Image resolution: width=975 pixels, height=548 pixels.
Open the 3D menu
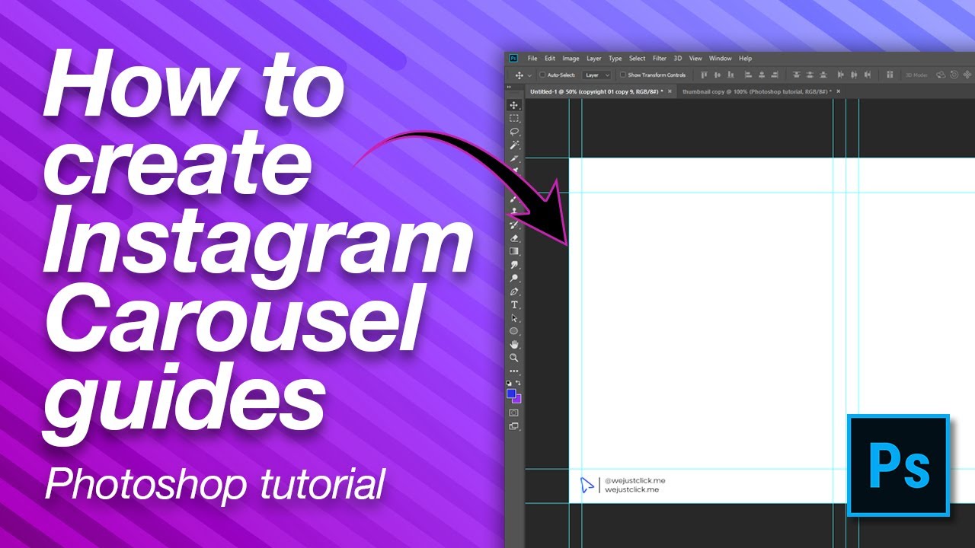click(678, 59)
